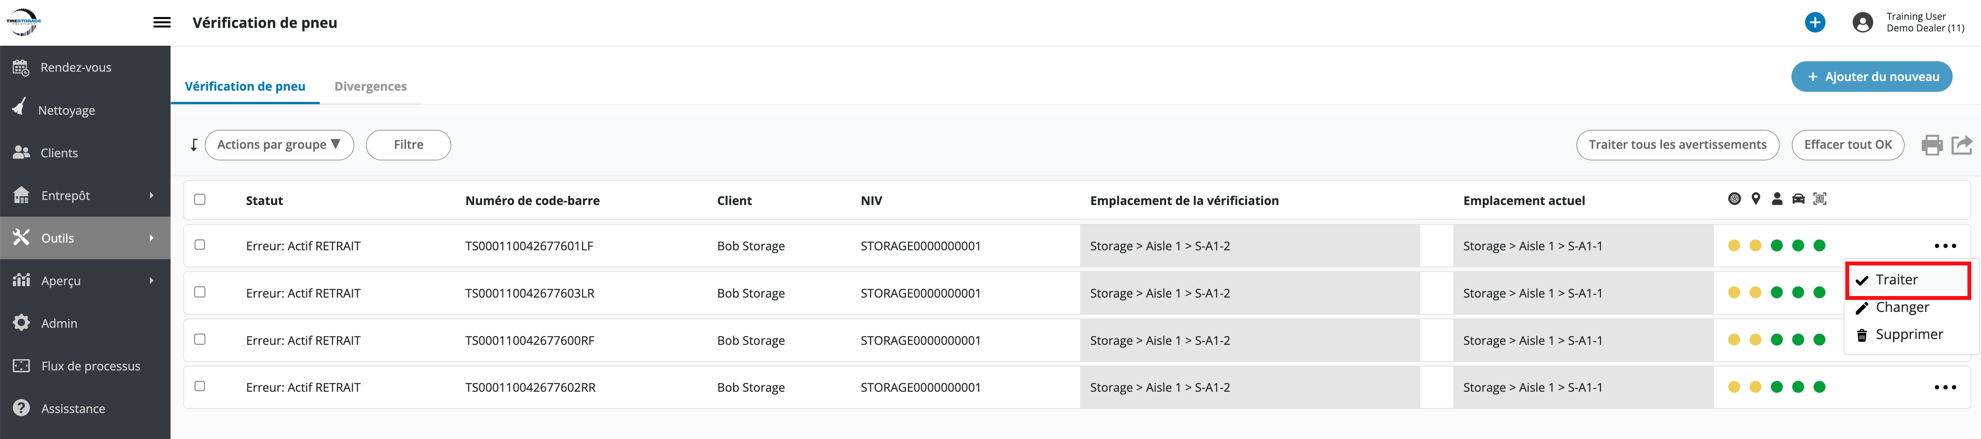Select Traiter in the context menu
1981x439 pixels.
point(1896,280)
